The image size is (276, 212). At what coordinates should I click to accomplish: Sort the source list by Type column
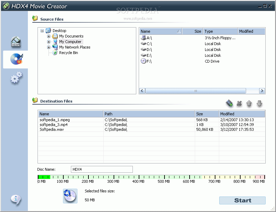220,31
